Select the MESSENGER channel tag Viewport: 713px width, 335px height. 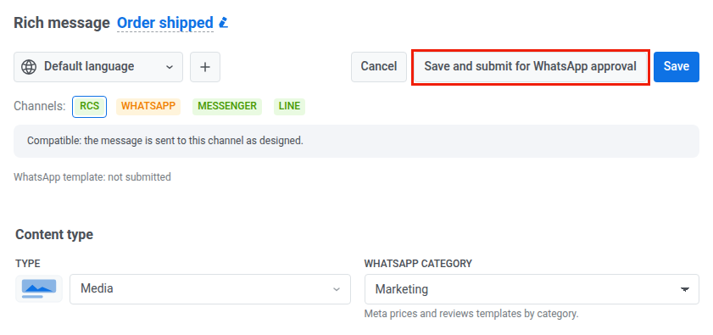point(227,107)
